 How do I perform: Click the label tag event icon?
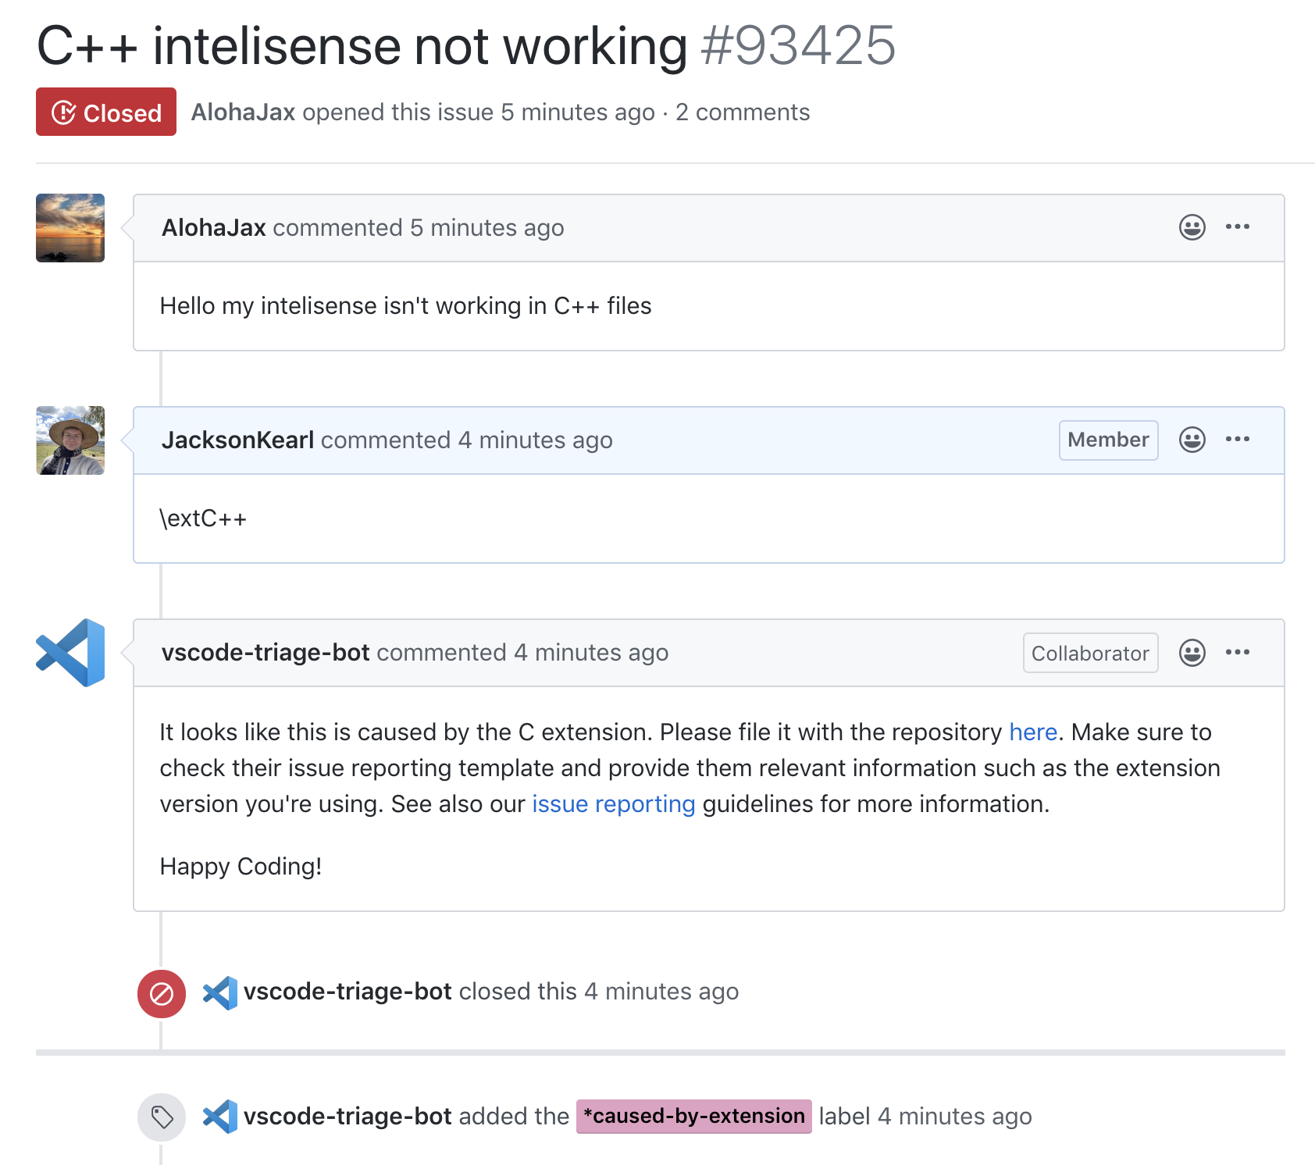click(162, 1117)
